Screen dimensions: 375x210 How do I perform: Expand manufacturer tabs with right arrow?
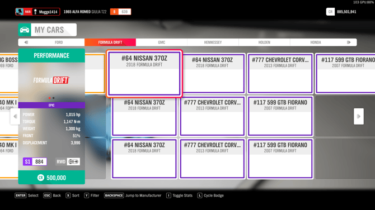coord(349,42)
